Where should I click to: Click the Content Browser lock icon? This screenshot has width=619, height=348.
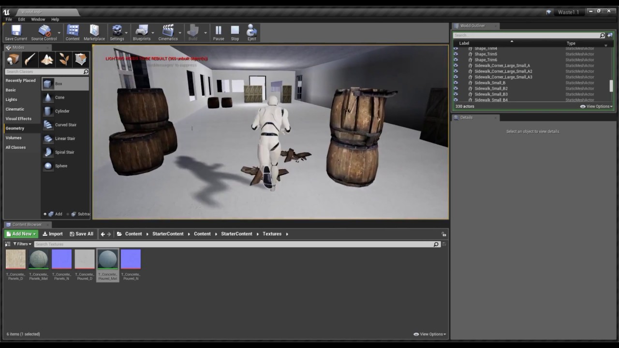pyautogui.click(x=443, y=234)
